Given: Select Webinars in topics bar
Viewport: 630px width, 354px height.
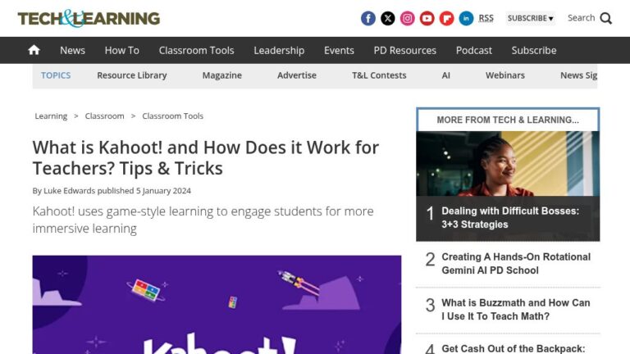Looking at the screenshot, I should pyautogui.click(x=505, y=75).
